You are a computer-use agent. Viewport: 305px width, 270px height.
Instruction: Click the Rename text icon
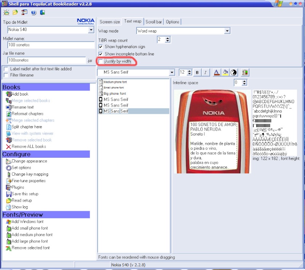tap(8, 107)
